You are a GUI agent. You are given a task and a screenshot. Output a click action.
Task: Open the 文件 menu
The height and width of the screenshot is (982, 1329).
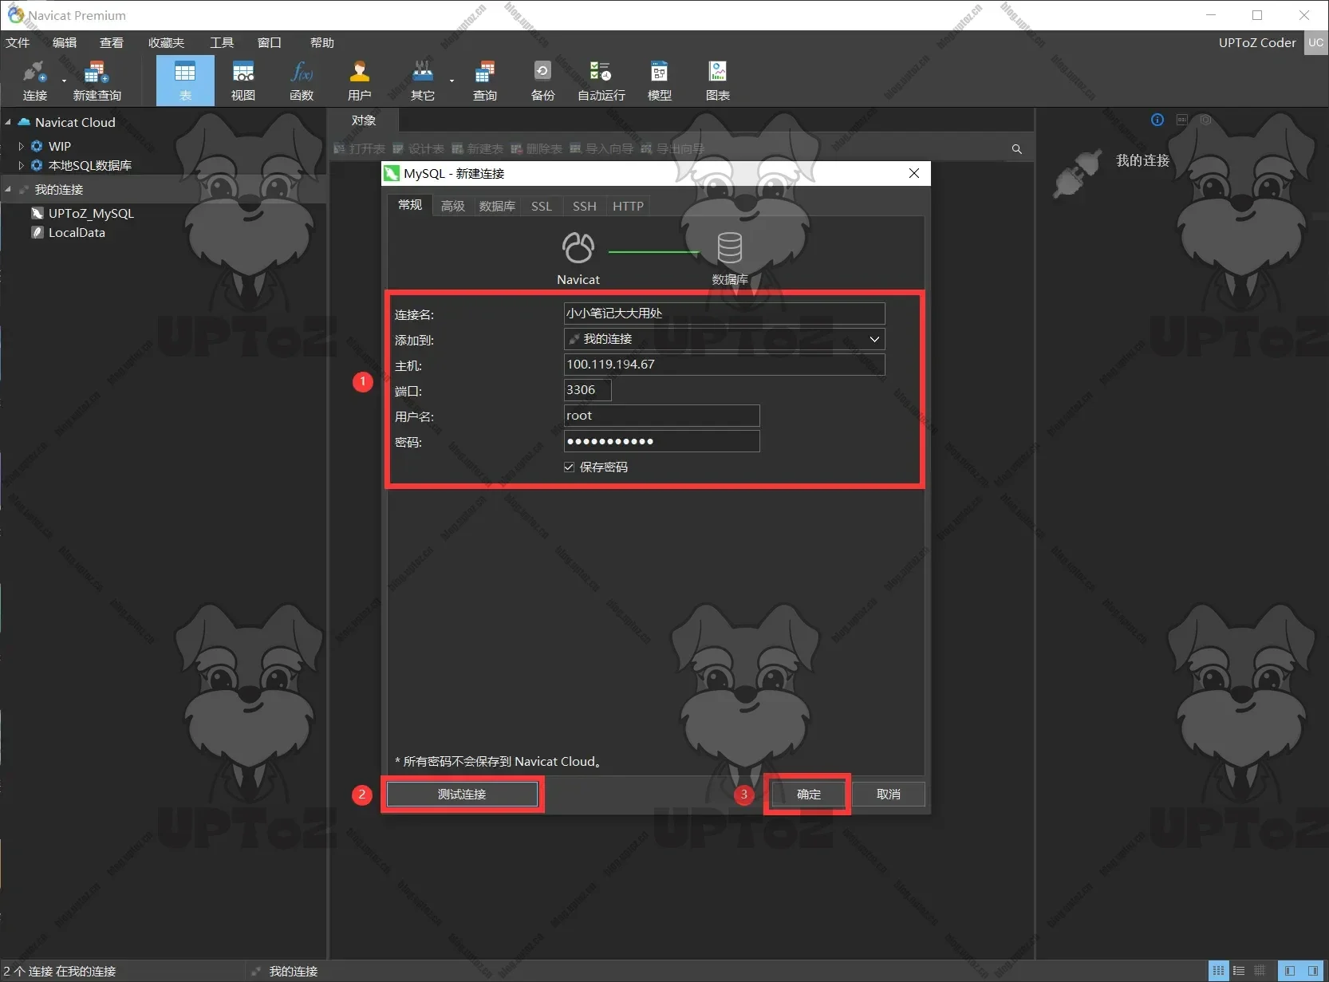coord(18,43)
